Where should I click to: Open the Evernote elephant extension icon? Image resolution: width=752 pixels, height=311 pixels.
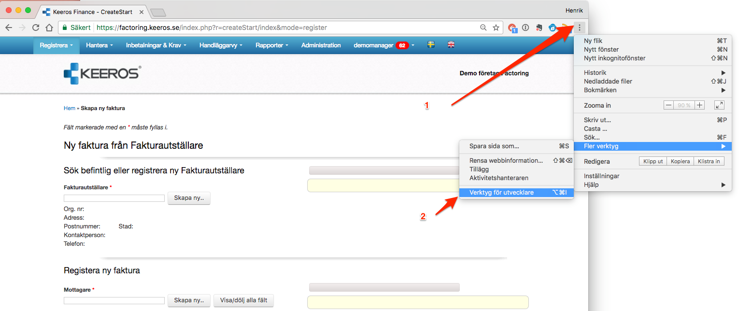click(x=539, y=28)
